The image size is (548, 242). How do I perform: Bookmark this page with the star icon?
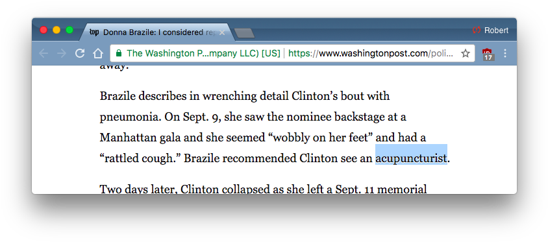pos(465,53)
